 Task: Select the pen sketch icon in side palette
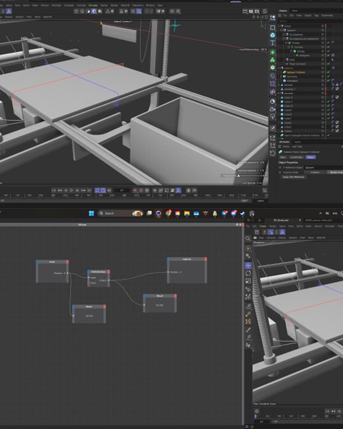click(x=272, y=128)
